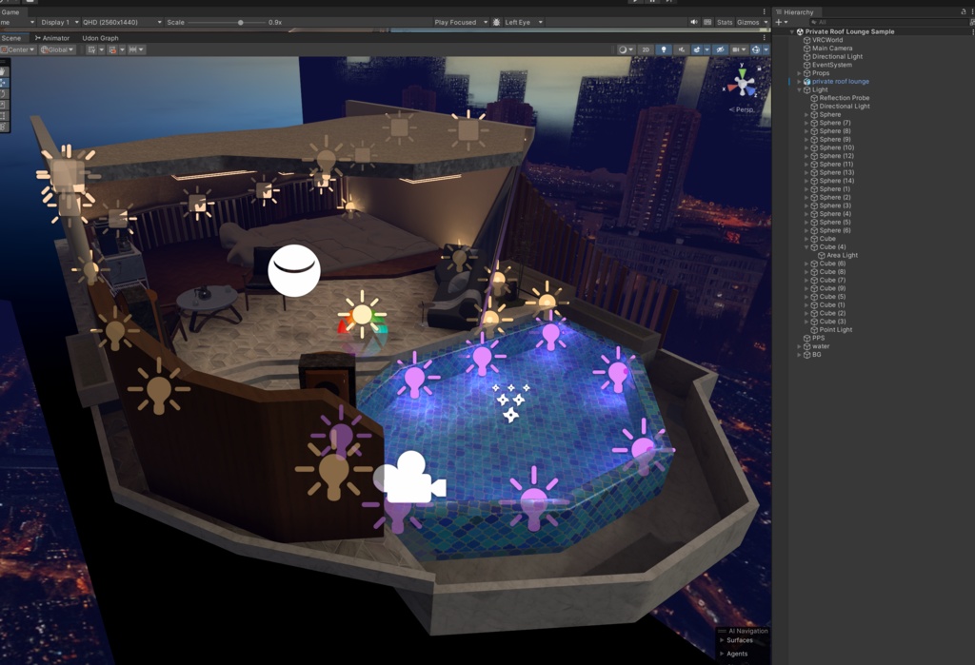
Task: Open the camera settings icon in Scene toolbar
Action: tap(737, 50)
